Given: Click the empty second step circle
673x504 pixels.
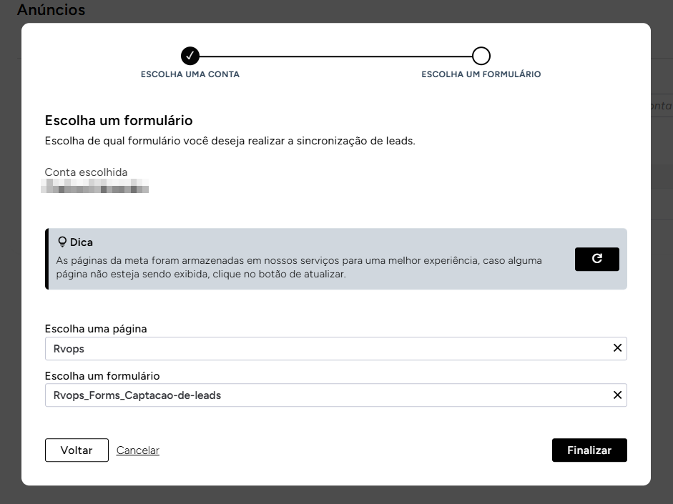Looking at the screenshot, I should click(x=481, y=56).
